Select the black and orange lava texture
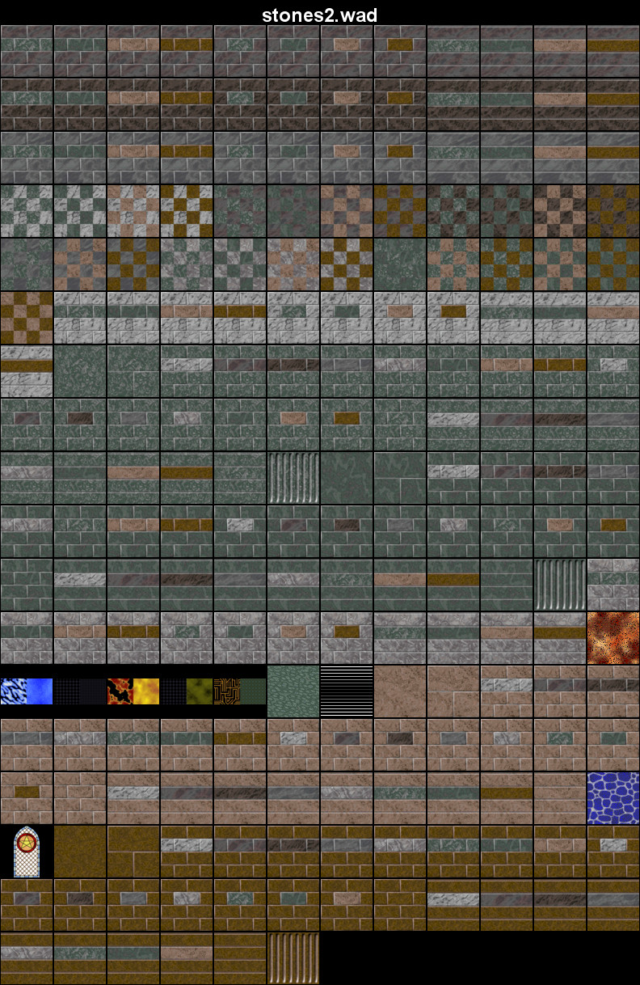 pos(120,691)
